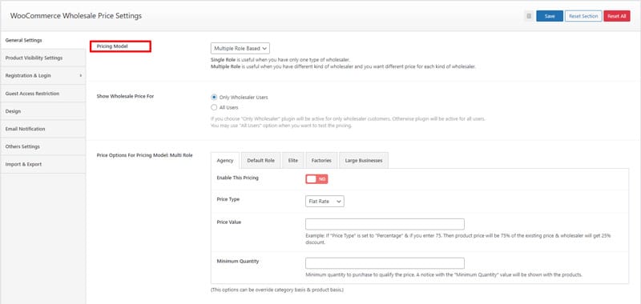Screen dimensions: 641x304
Task: Click the Reset Section button
Action: 583,16
